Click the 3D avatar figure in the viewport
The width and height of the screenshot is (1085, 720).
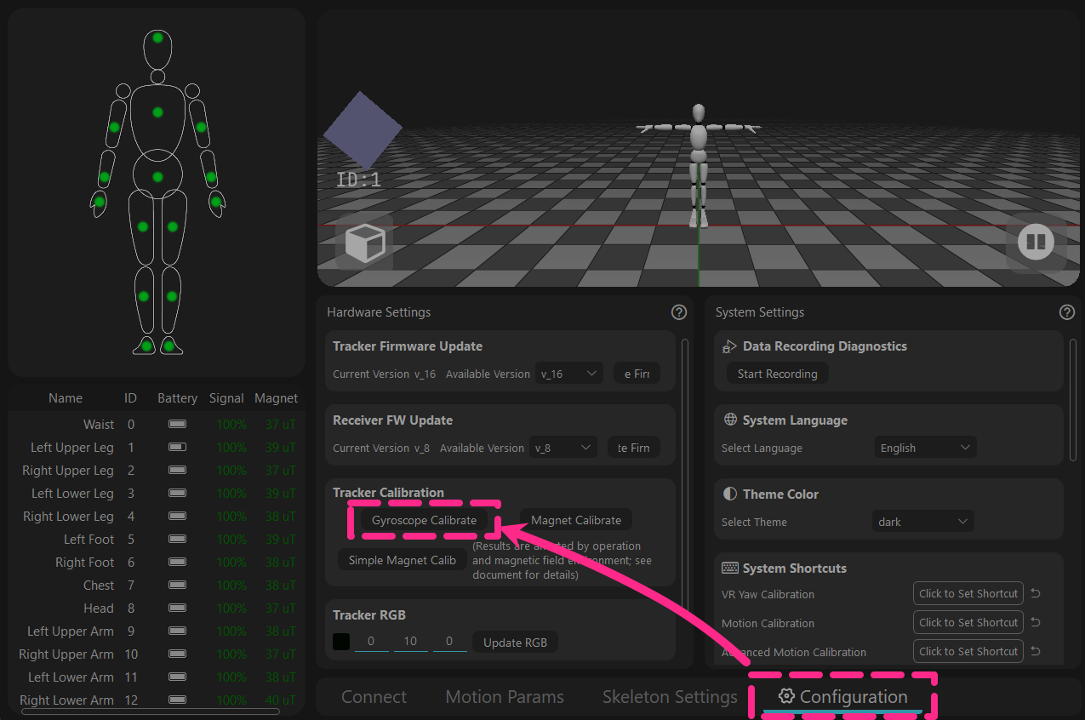699,165
